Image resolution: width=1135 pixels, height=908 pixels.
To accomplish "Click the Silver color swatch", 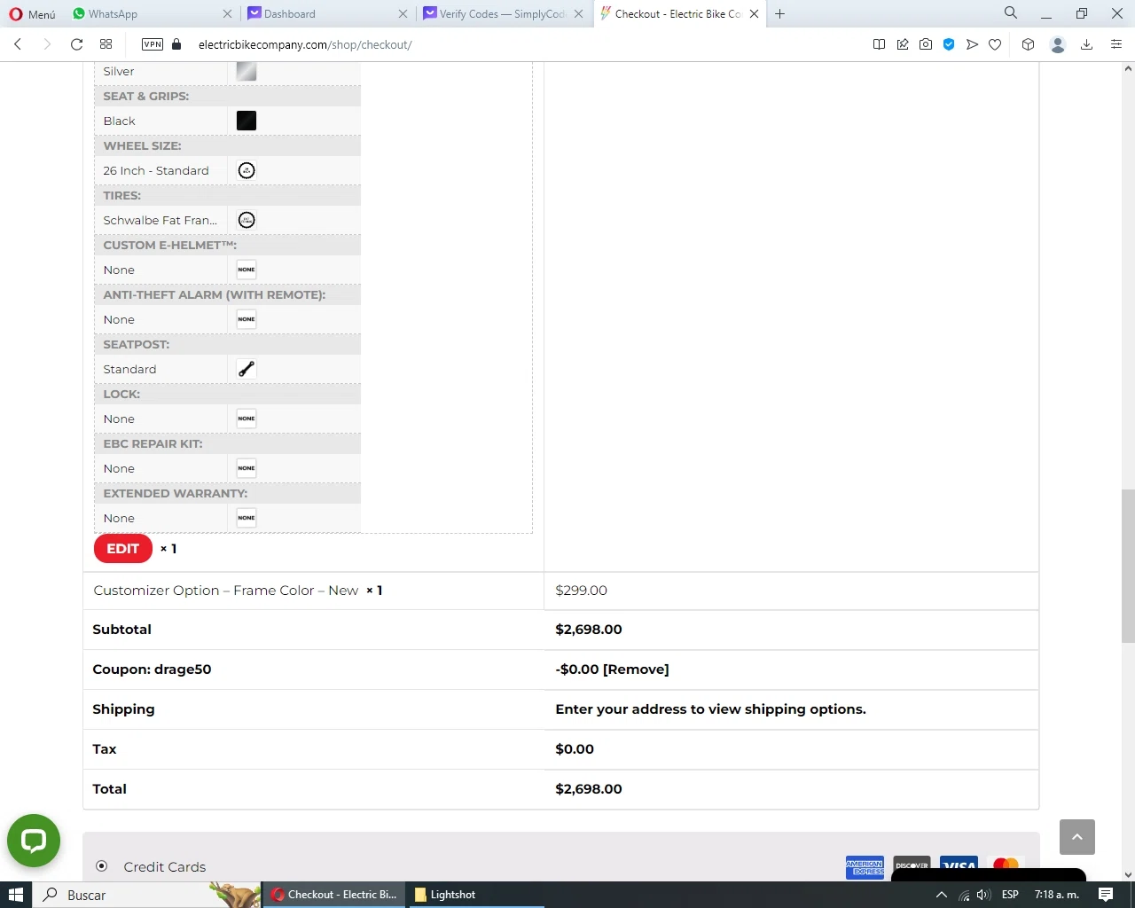I will (x=247, y=72).
